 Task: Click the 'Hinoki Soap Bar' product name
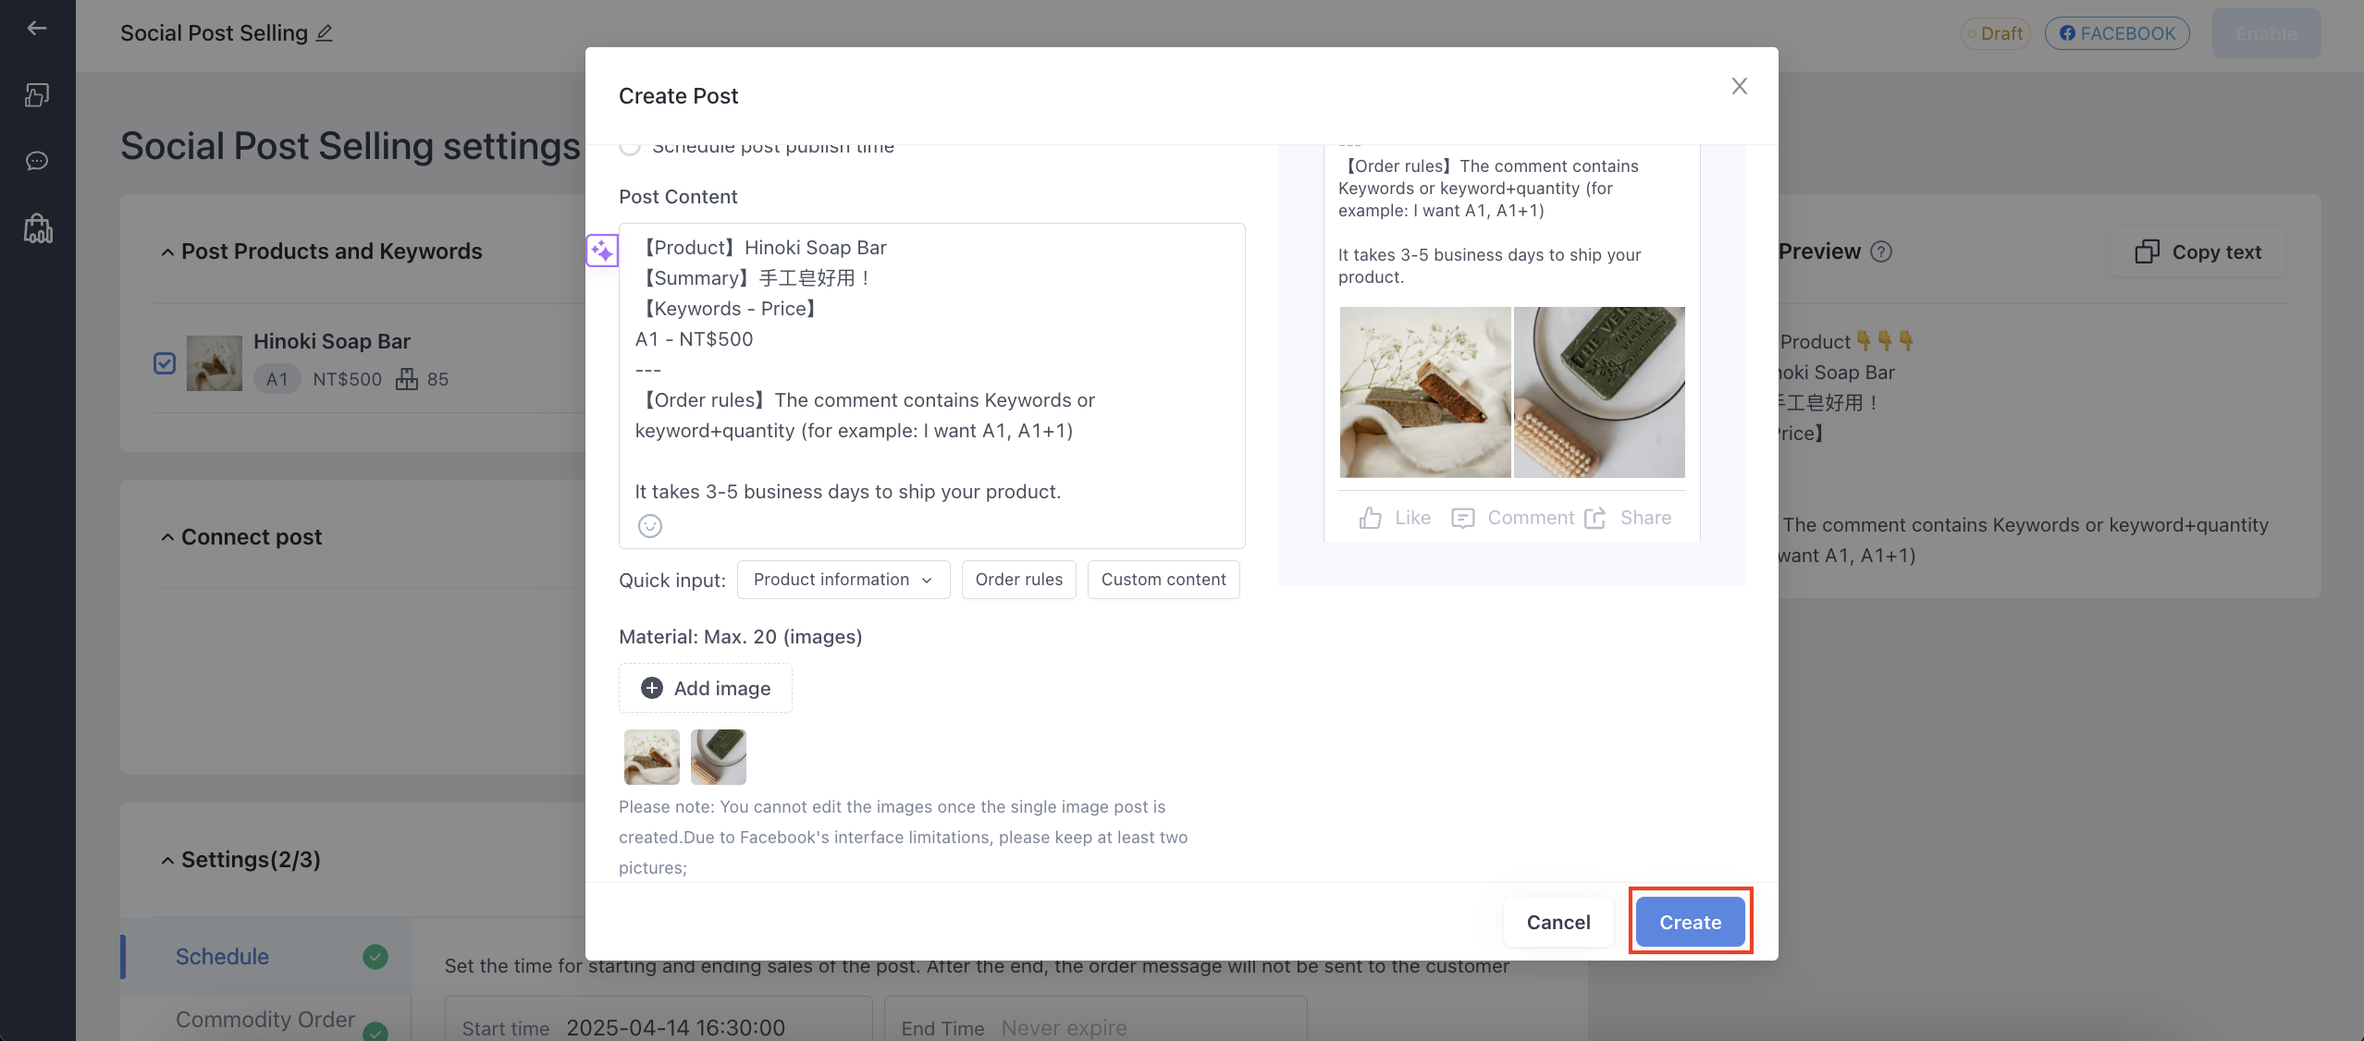tap(332, 341)
